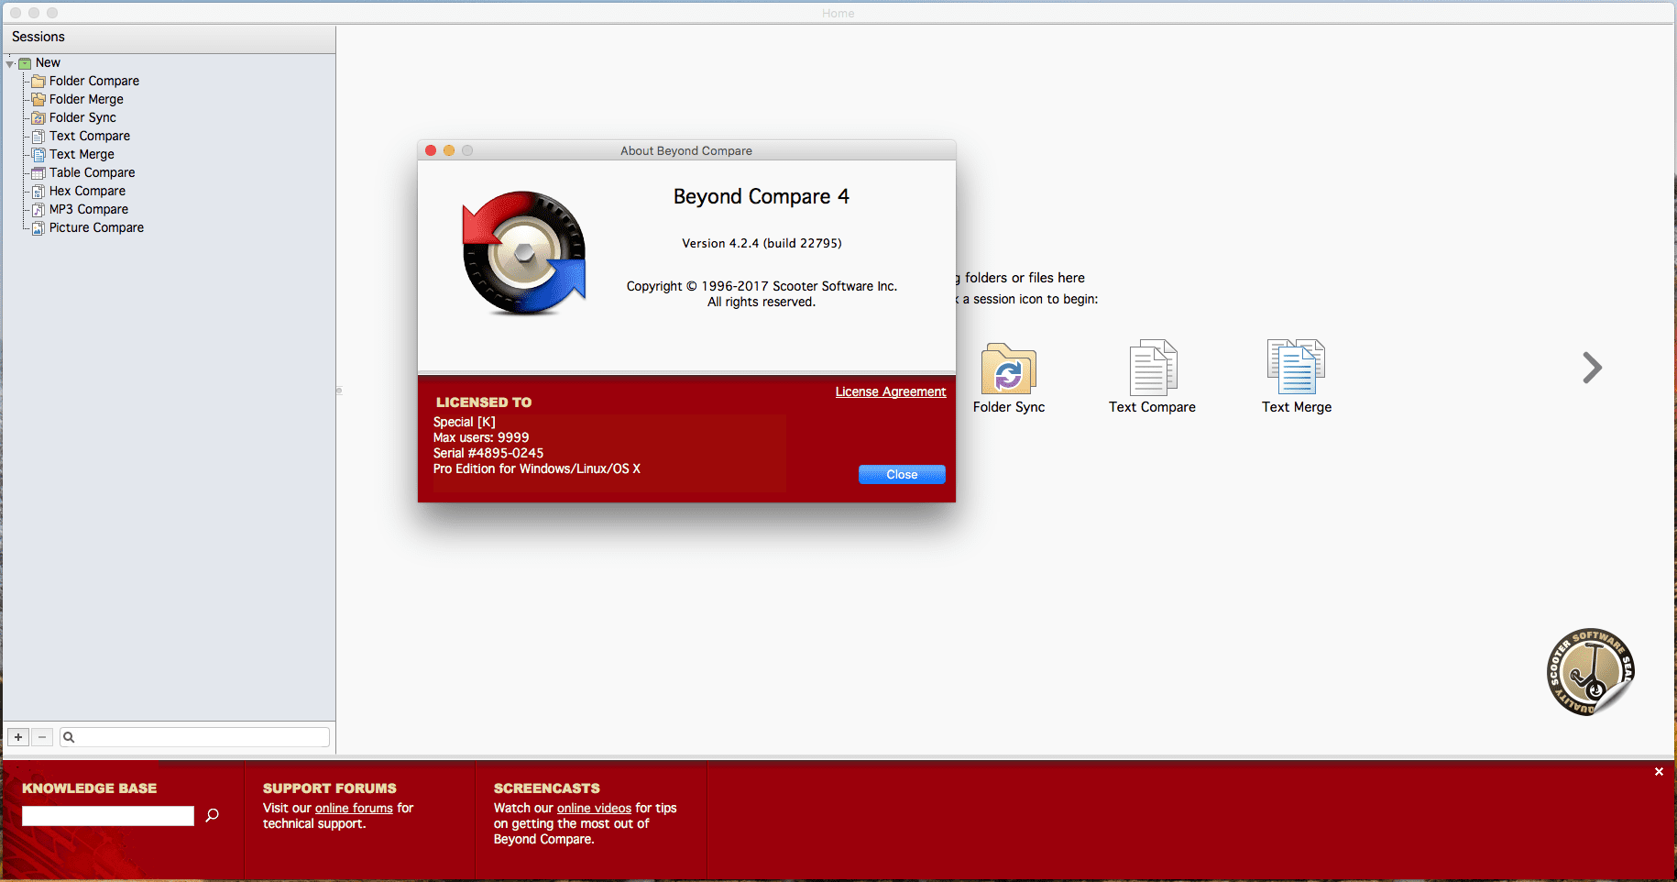Close the red help panel with X
This screenshot has width=1677, height=882.
pyautogui.click(x=1659, y=772)
